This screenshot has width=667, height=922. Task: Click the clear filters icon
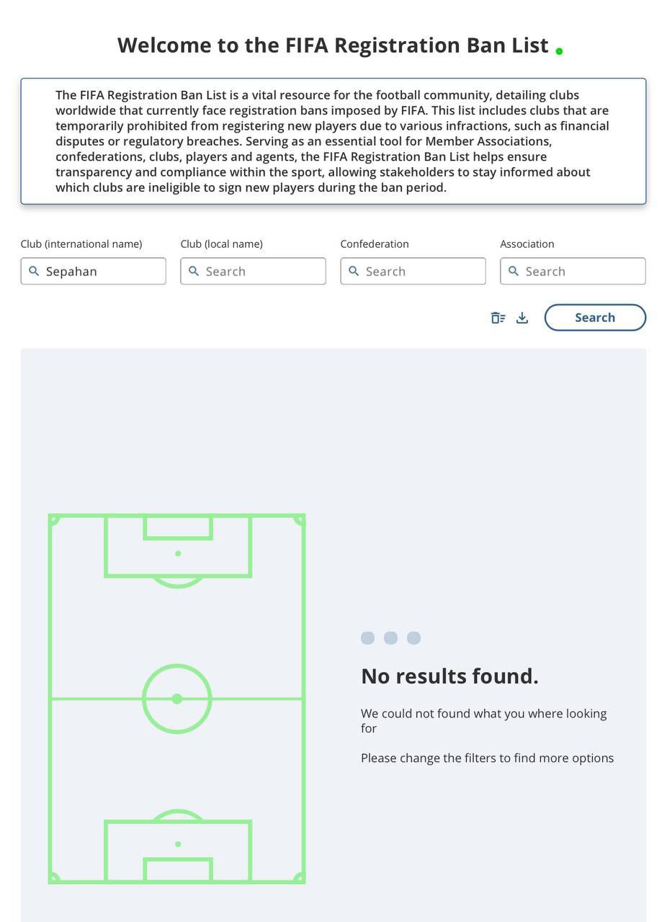coord(498,318)
